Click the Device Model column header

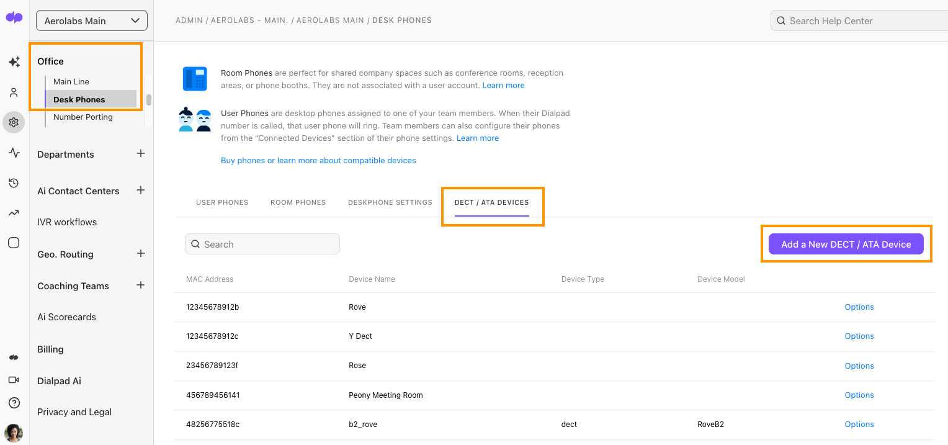click(721, 279)
